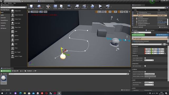Image resolution: width=169 pixels, height=95 pixels.
Task: Open the Settings toolbar icon
Action: pyautogui.click(x=69, y=6)
